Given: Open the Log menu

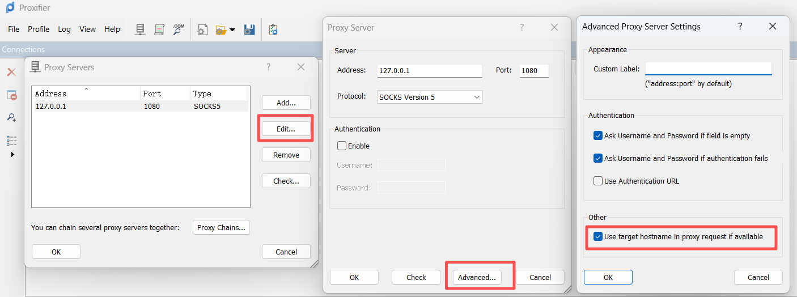Looking at the screenshot, I should (64, 29).
